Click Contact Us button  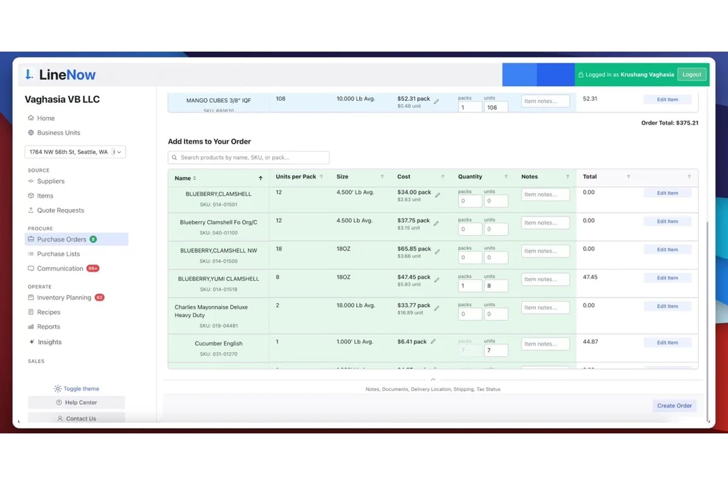pyautogui.click(x=76, y=418)
